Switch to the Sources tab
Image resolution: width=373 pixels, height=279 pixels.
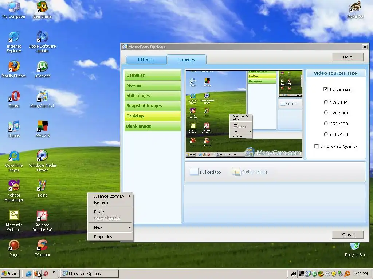click(x=186, y=60)
